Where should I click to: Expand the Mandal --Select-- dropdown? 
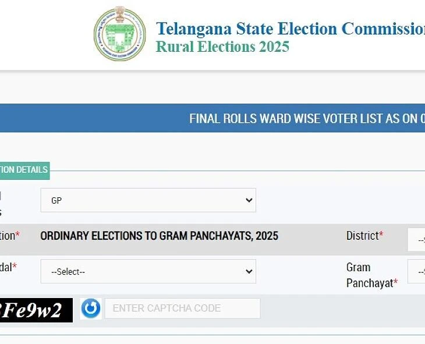(x=148, y=271)
